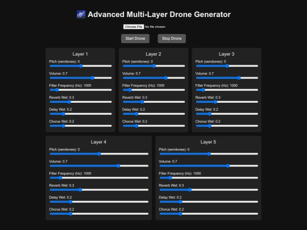Click 'Advanced Multi-Layer Drone Generator' title
This screenshot has width=307, height=230.
[159, 14]
